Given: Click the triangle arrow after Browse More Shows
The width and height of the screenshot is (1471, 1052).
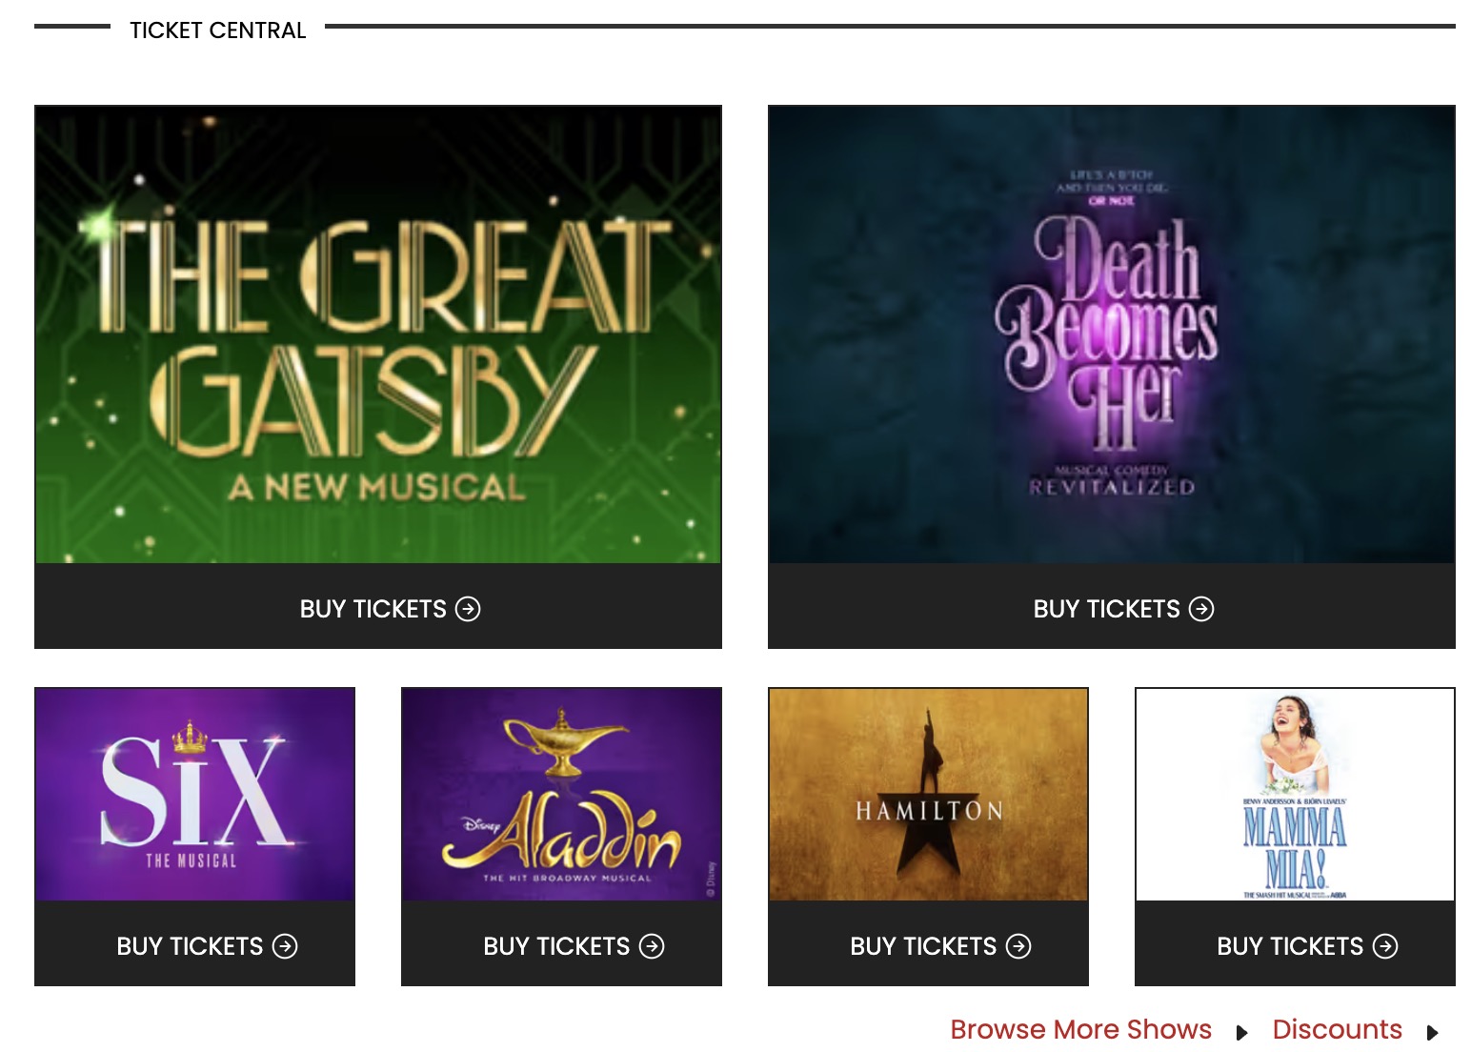Looking at the screenshot, I should [x=1241, y=1033].
